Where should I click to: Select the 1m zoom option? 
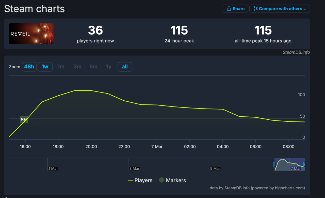coord(61,67)
